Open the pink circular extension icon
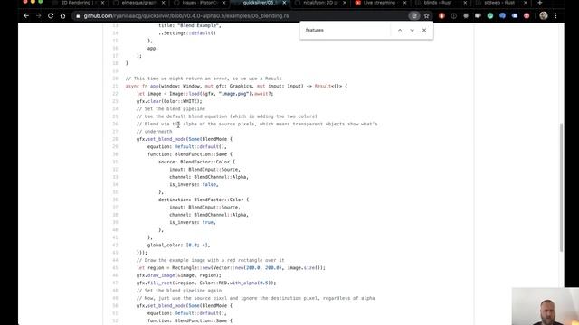 tap(527, 16)
